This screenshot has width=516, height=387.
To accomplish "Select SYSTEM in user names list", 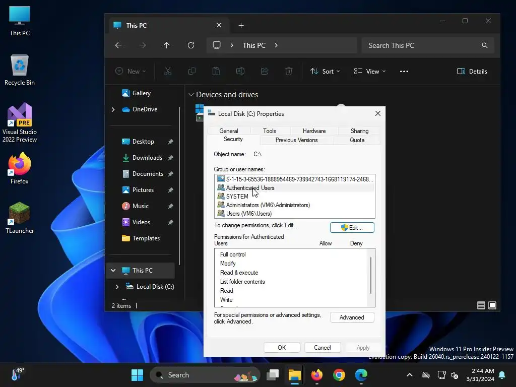I will (x=294, y=196).
